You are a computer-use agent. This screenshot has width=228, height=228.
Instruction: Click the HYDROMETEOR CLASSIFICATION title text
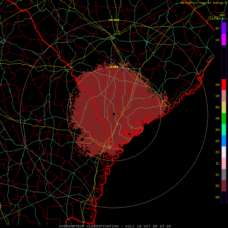pos(89,226)
